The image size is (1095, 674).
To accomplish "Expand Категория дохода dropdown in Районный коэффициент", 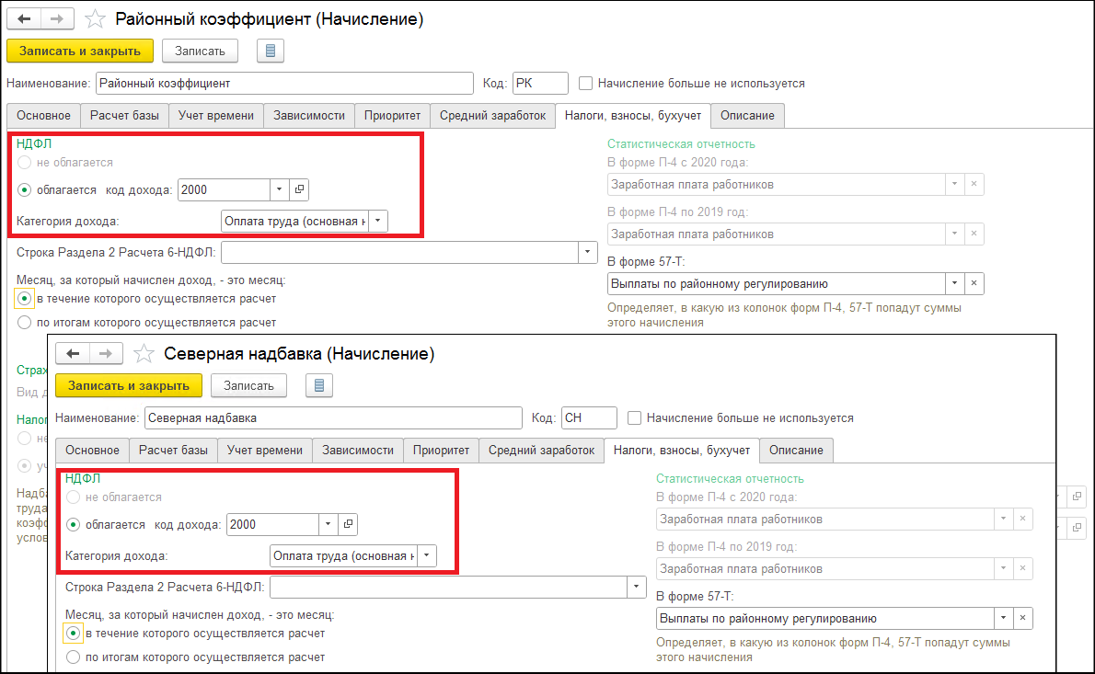I will click(x=378, y=222).
